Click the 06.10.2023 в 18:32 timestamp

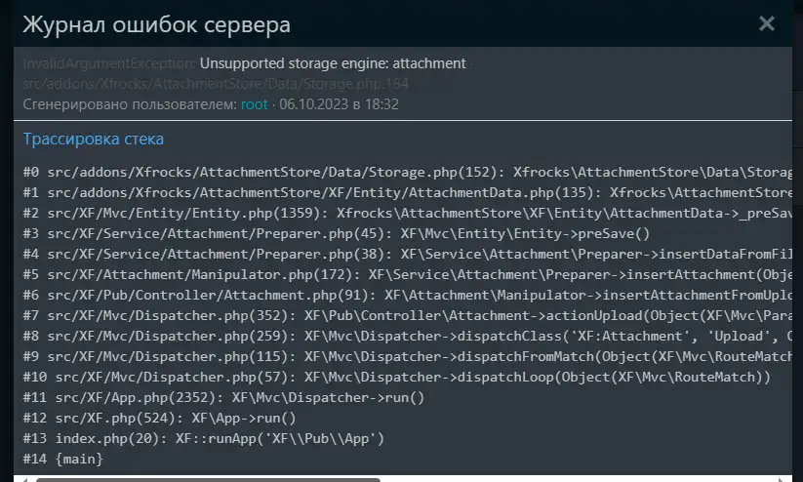click(339, 104)
